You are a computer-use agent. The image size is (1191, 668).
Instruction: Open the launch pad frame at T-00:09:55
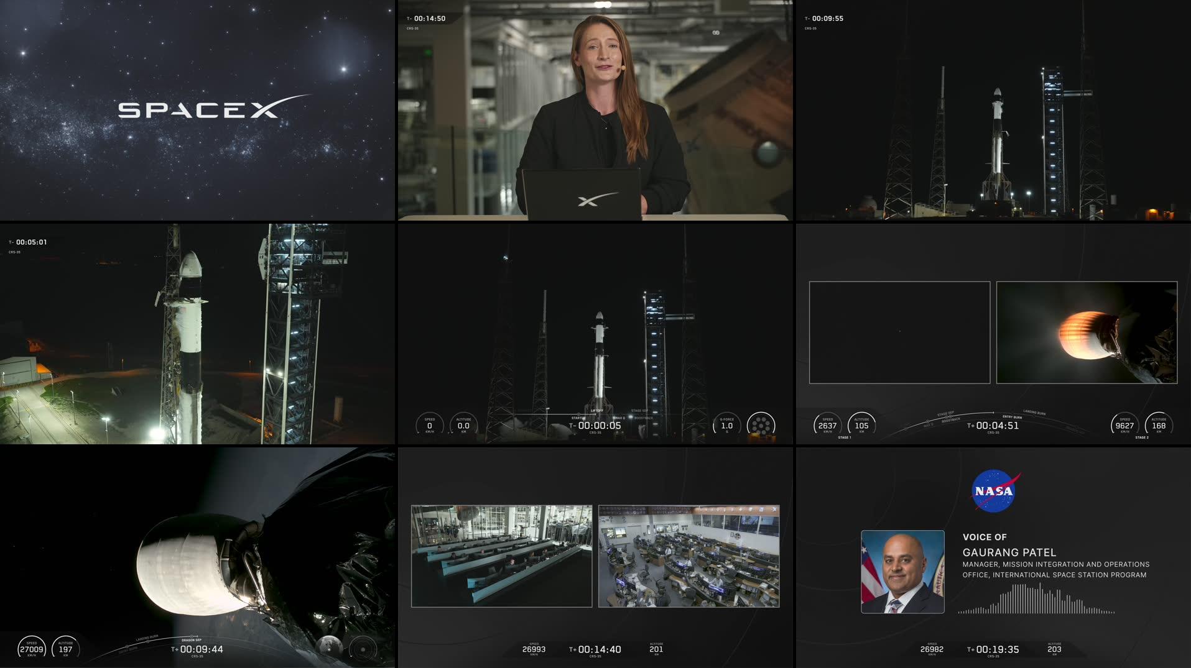click(993, 110)
